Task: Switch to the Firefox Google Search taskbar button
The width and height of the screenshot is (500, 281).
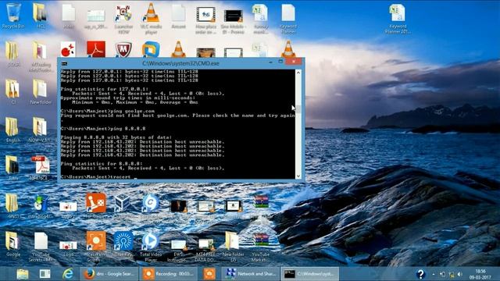Action: click(109, 274)
